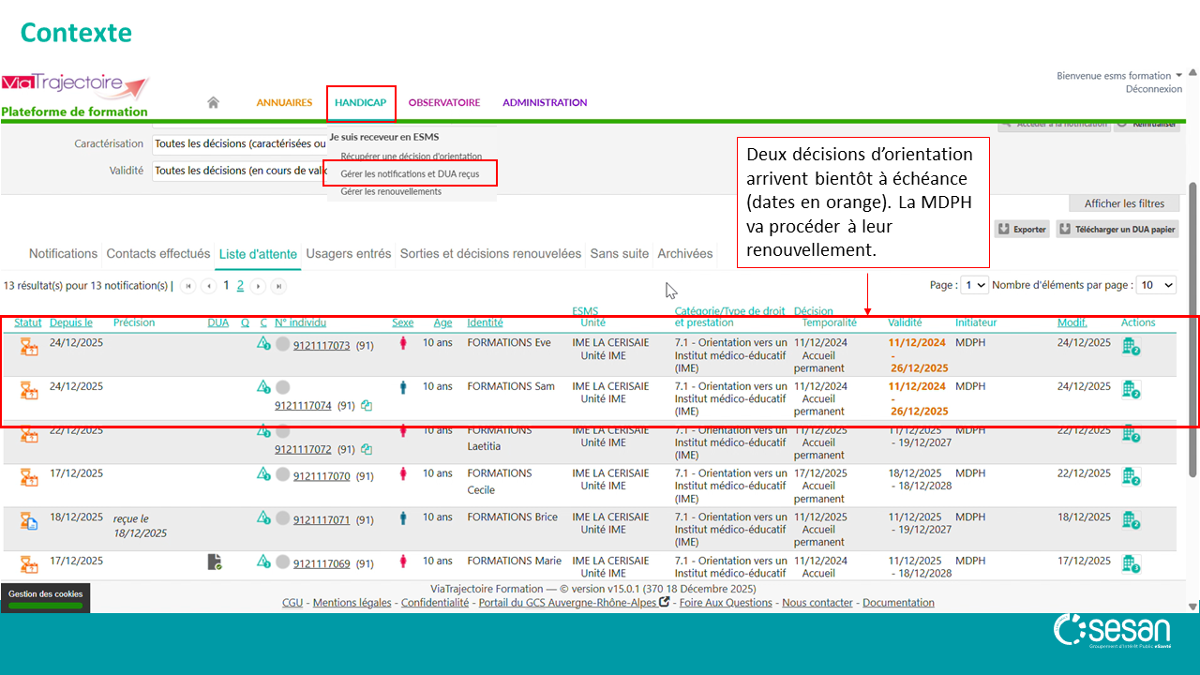The image size is (1200, 675).
Task: Click Afficher les filtres button
Action: pyautogui.click(x=1124, y=203)
